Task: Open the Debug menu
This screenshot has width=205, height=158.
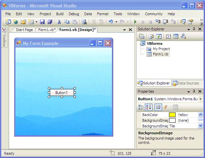Action: tap(74, 14)
